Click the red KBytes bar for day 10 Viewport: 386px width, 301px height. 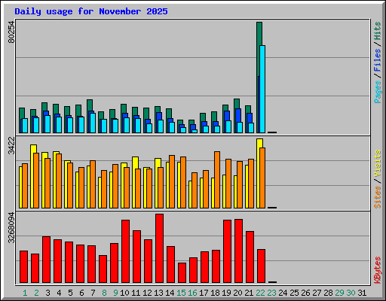(125, 251)
